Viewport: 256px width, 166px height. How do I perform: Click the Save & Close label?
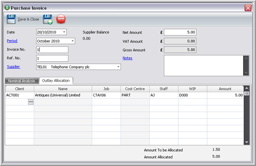click(28, 19)
